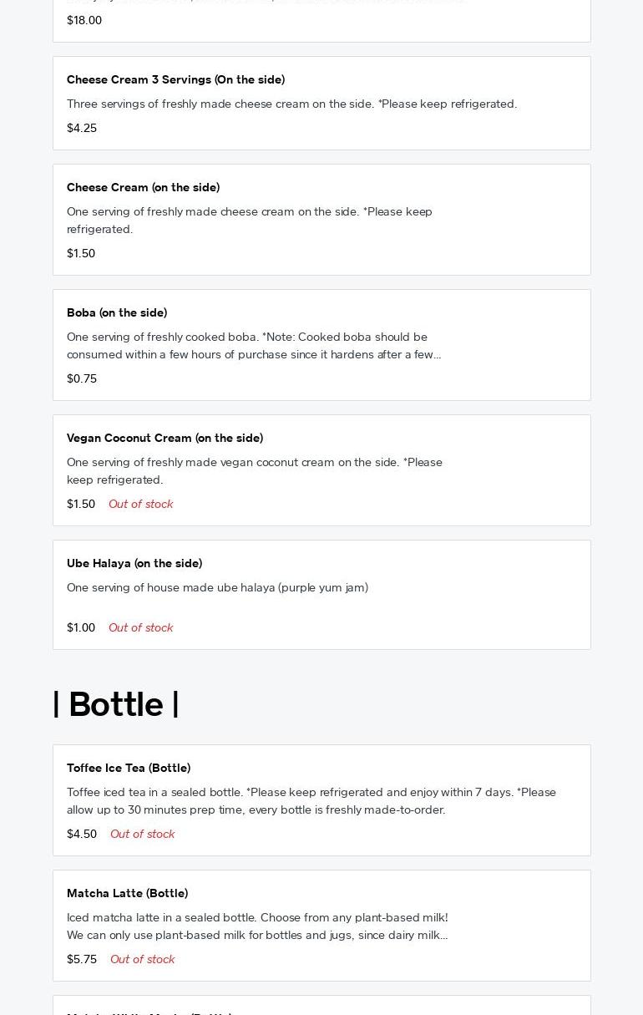643x1015 pixels.
Task: Click Vegan Coconut Cream's Out of stock label
Action: click(x=140, y=504)
